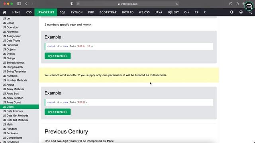Open the PHP tutorial tab
Screen dimensions: 255x143
click(x=91, y=12)
